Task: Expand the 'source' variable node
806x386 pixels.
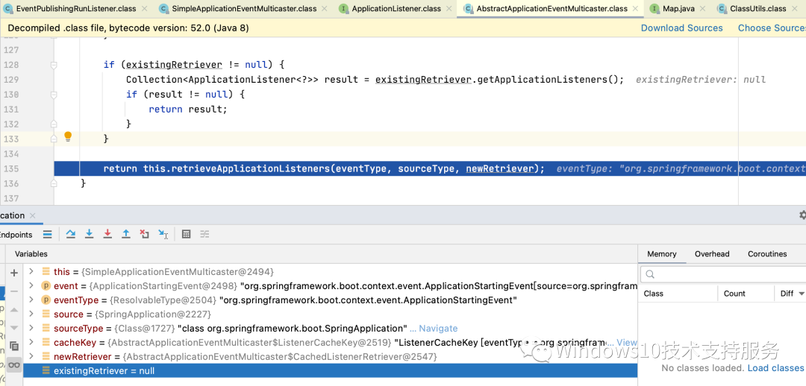Action: 31,314
